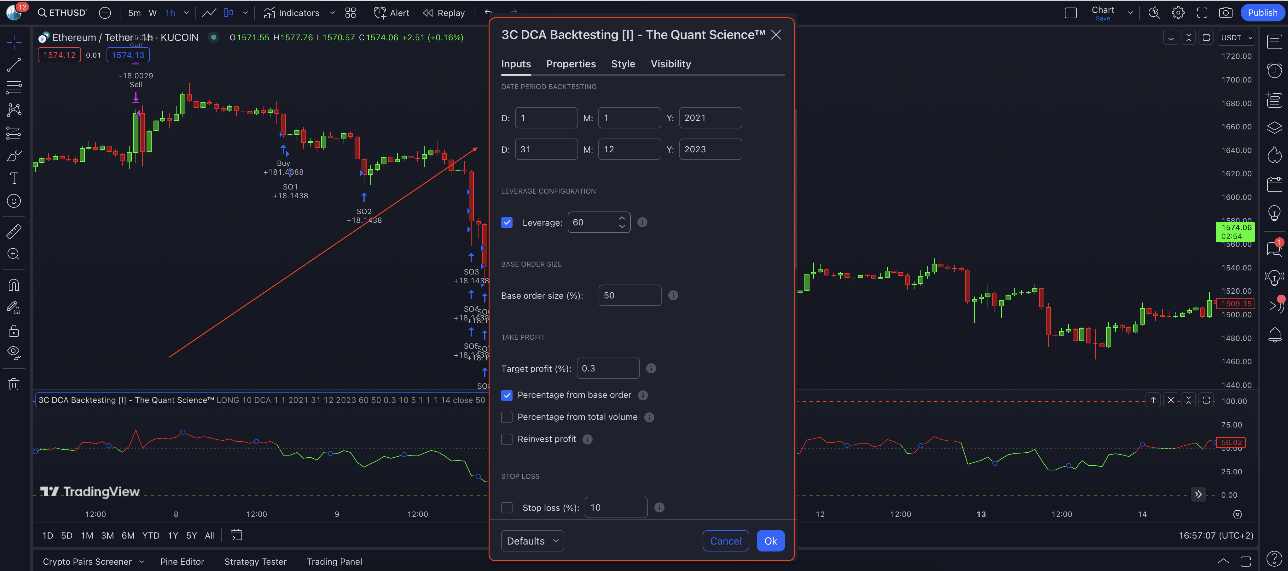This screenshot has height=571, width=1288.
Task: Activate the magnet snap mode
Action: pos(14,285)
